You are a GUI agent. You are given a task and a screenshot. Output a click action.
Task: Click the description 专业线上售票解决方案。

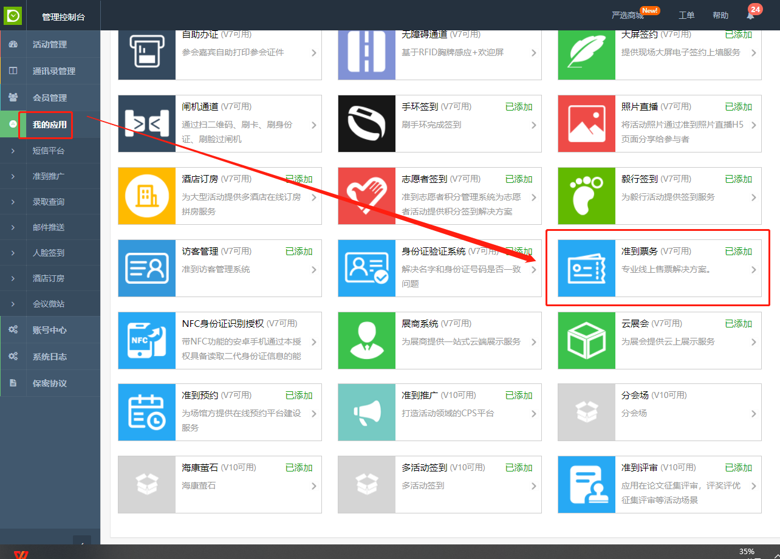(666, 269)
